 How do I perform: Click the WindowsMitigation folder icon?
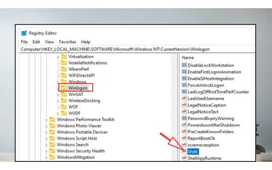[x=52, y=157]
